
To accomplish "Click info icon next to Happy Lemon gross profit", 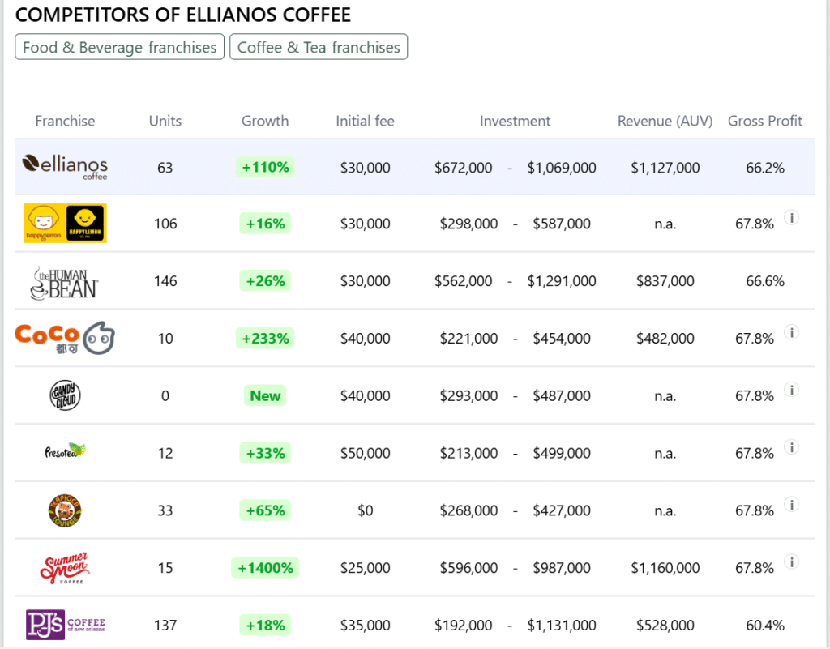I will pyautogui.click(x=791, y=217).
